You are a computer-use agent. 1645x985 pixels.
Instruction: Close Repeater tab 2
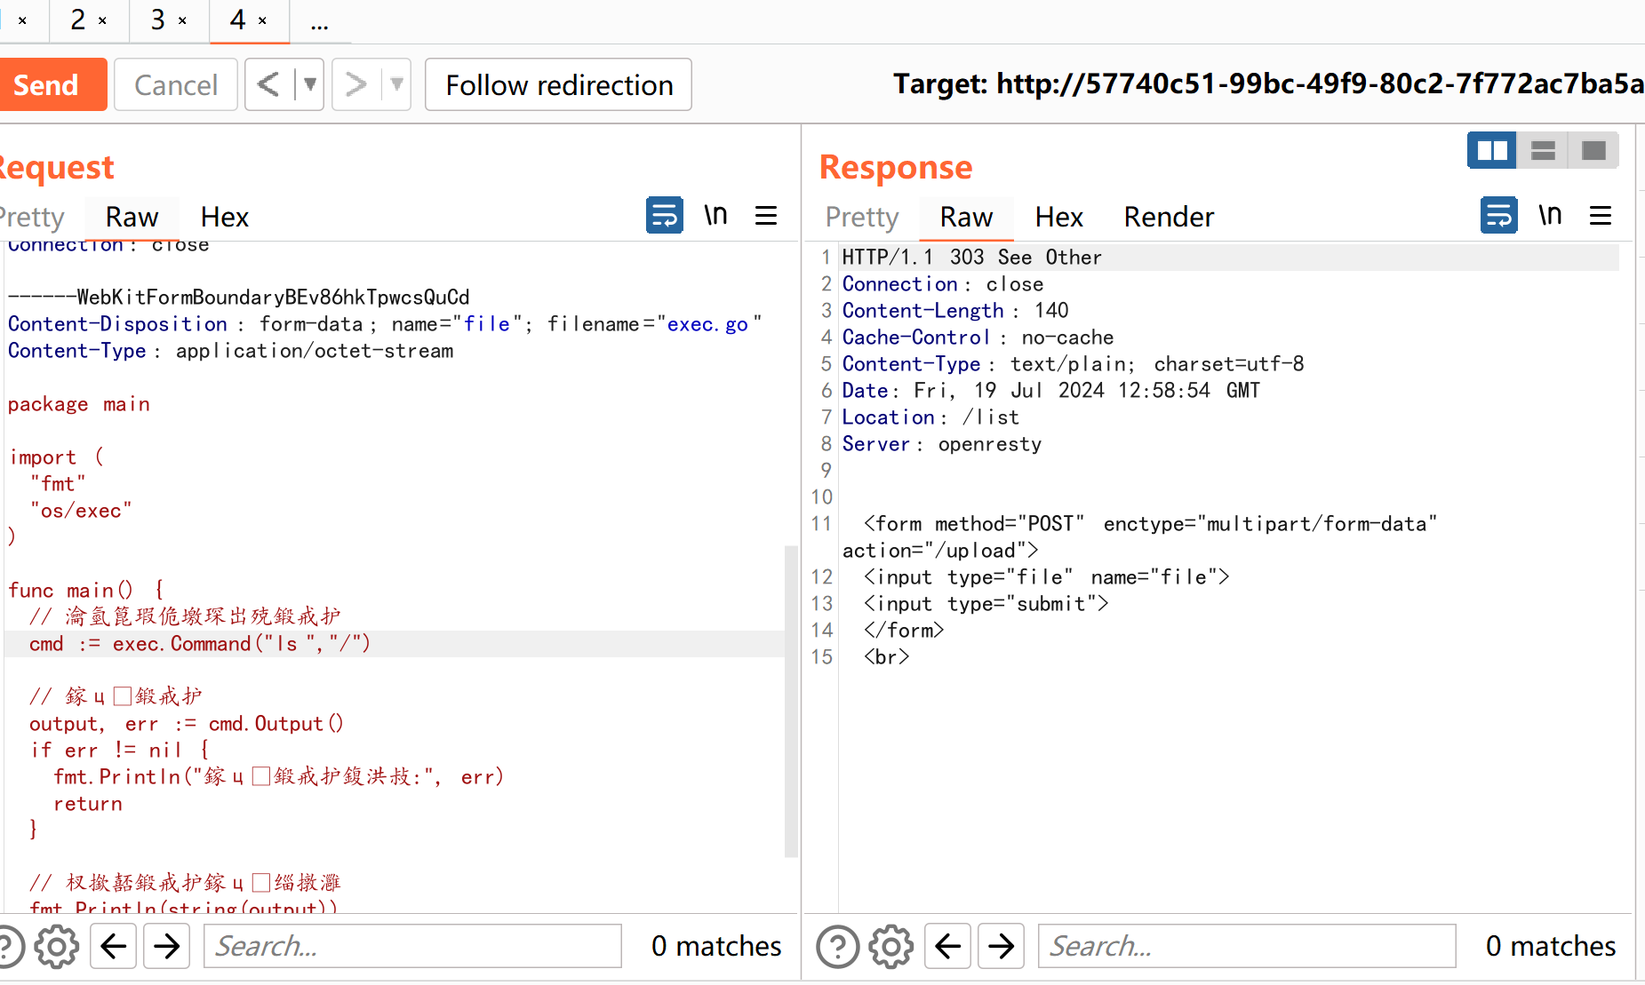(102, 20)
